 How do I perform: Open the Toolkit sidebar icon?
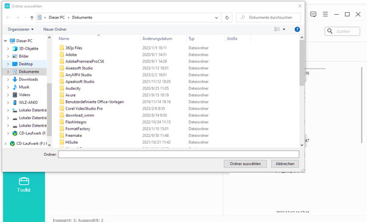click(x=24, y=181)
